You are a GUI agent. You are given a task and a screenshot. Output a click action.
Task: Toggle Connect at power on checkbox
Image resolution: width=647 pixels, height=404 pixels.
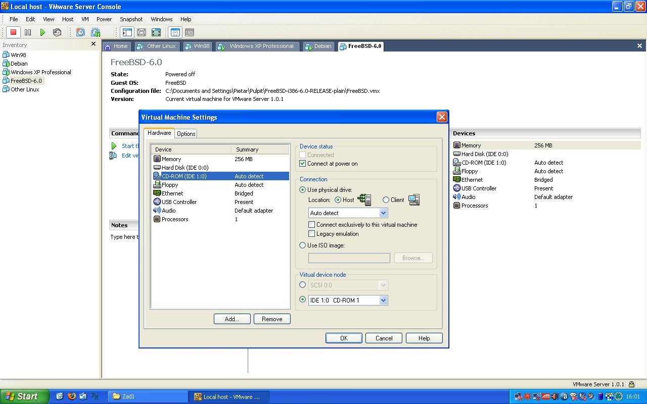[x=303, y=164]
